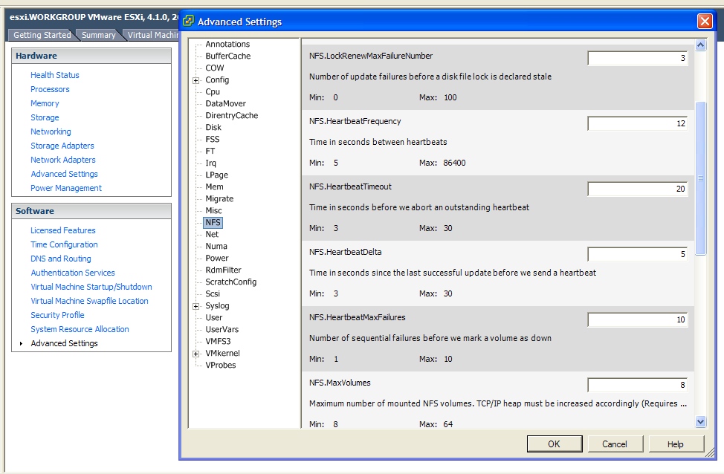Expand the Config tree node
Viewport: 724px width, 474px height.
[x=195, y=80]
